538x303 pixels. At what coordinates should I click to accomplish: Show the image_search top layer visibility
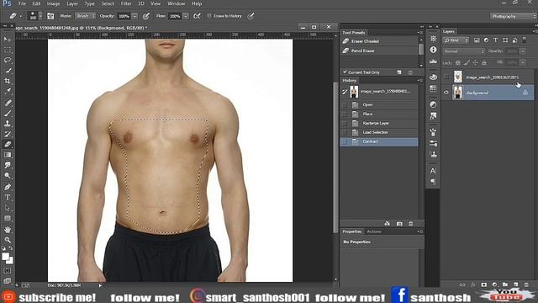pyautogui.click(x=446, y=77)
